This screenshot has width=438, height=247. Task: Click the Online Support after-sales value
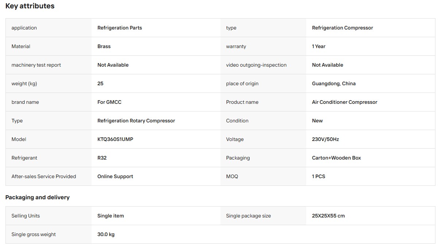click(x=115, y=176)
